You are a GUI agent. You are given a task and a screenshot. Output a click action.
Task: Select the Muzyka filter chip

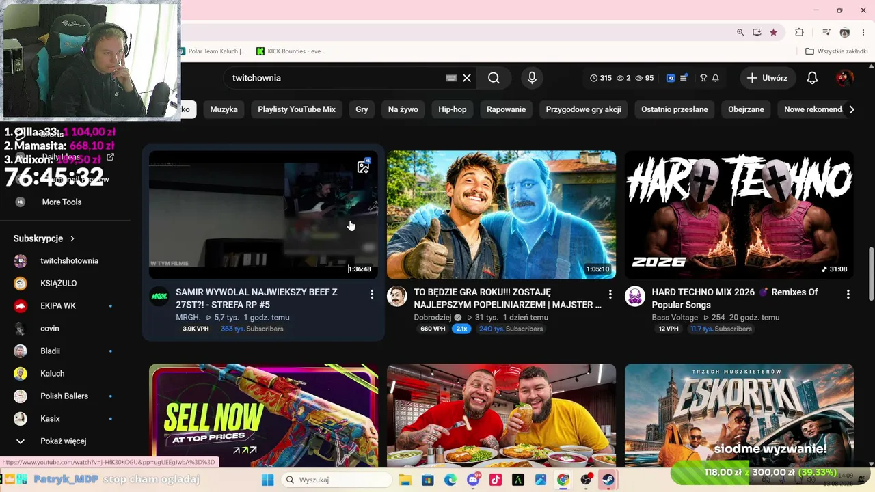[224, 109]
